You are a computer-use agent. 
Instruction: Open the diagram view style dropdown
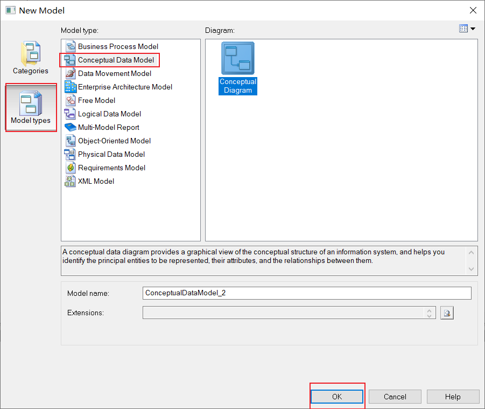(467, 29)
